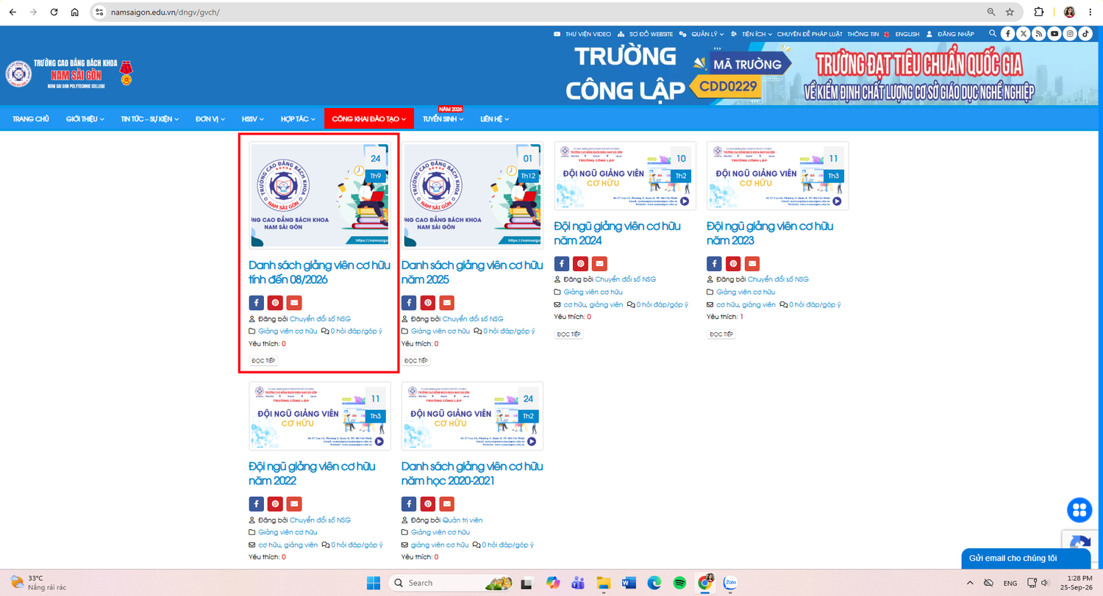Click ĐỌC TIẾP under the 08/2026 post
The image size is (1103, 596).
click(x=263, y=361)
